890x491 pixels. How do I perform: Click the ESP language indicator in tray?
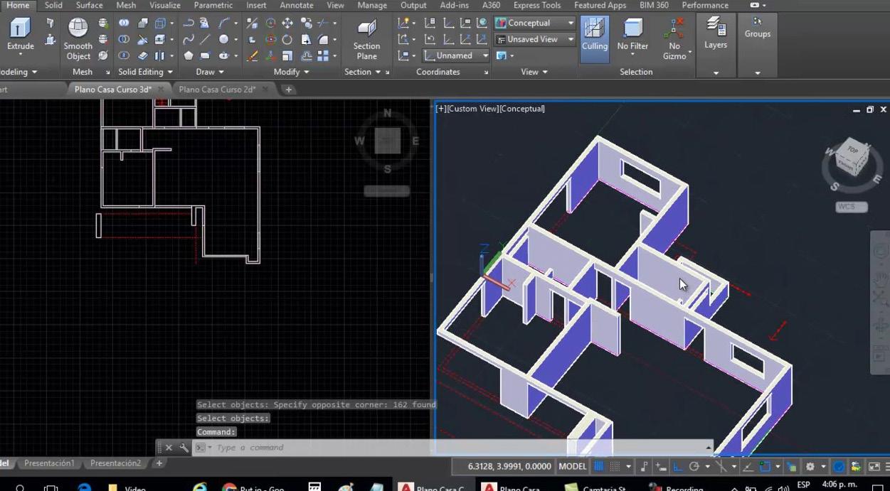pyautogui.click(x=804, y=485)
